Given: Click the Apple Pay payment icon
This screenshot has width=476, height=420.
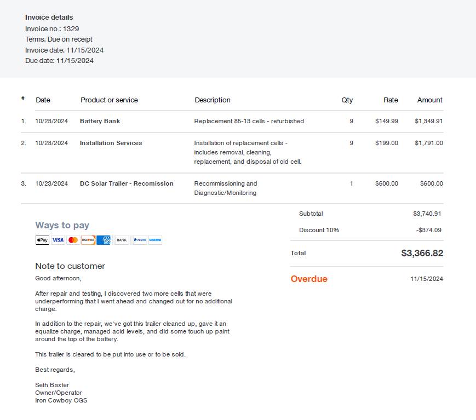Looking at the screenshot, I should pyautogui.click(x=42, y=240).
